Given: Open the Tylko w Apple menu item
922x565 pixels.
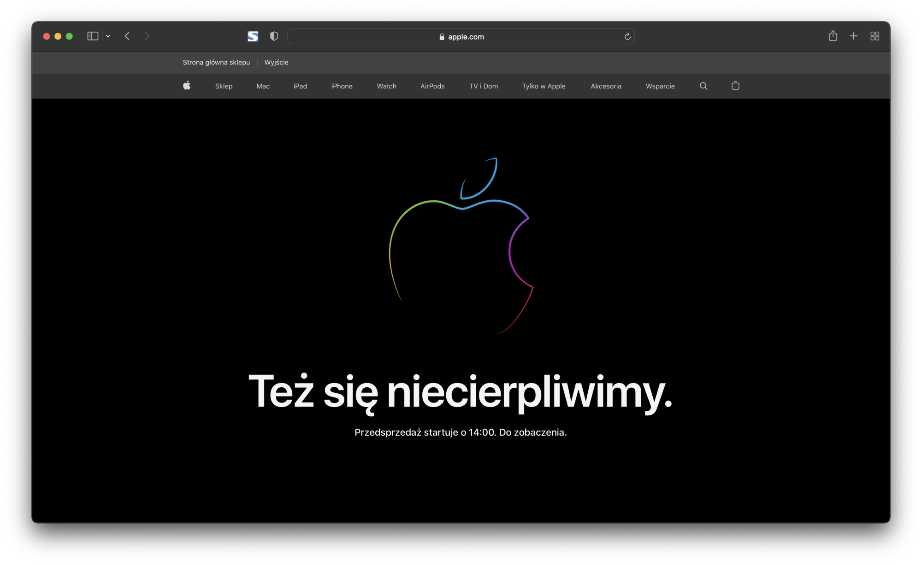Looking at the screenshot, I should pyautogui.click(x=544, y=86).
